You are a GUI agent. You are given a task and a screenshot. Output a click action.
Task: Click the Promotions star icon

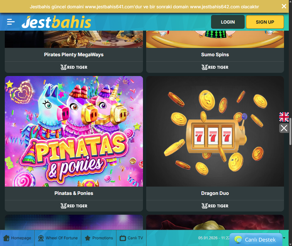pyautogui.click(x=88, y=238)
